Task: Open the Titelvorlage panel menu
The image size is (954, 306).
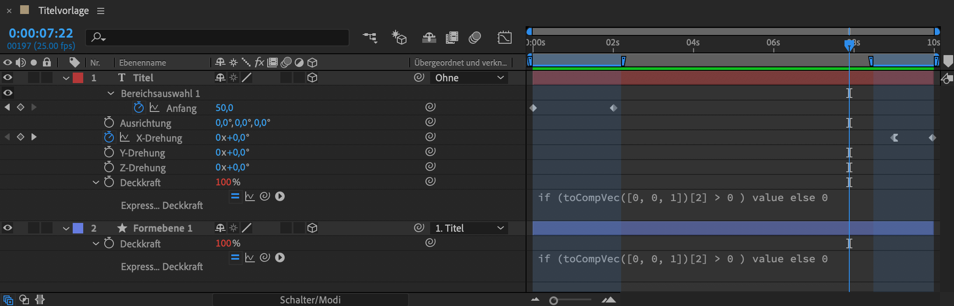Action: (x=101, y=11)
